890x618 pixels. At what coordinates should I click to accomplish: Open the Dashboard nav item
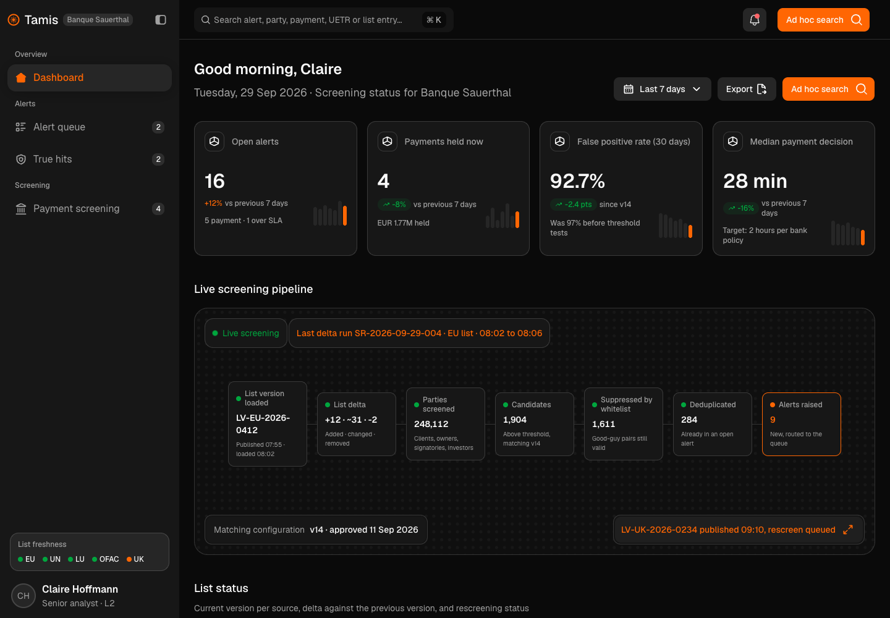coord(90,78)
